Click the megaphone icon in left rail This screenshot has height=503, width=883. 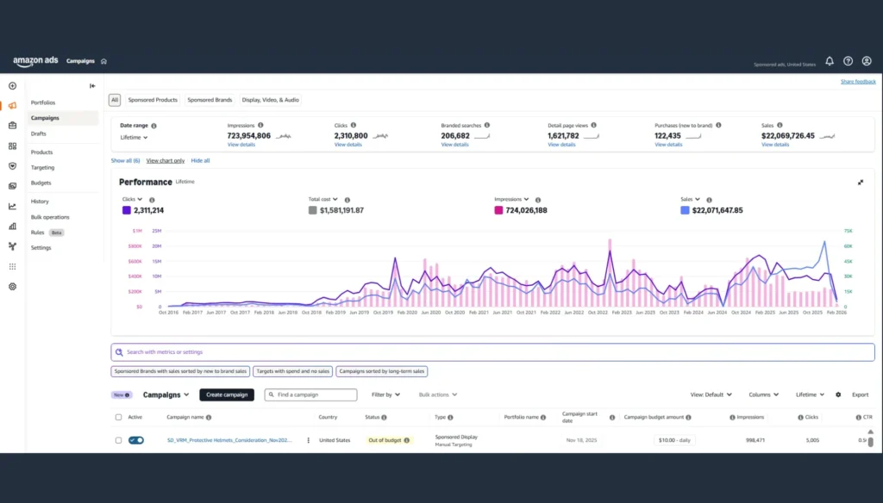coord(12,106)
